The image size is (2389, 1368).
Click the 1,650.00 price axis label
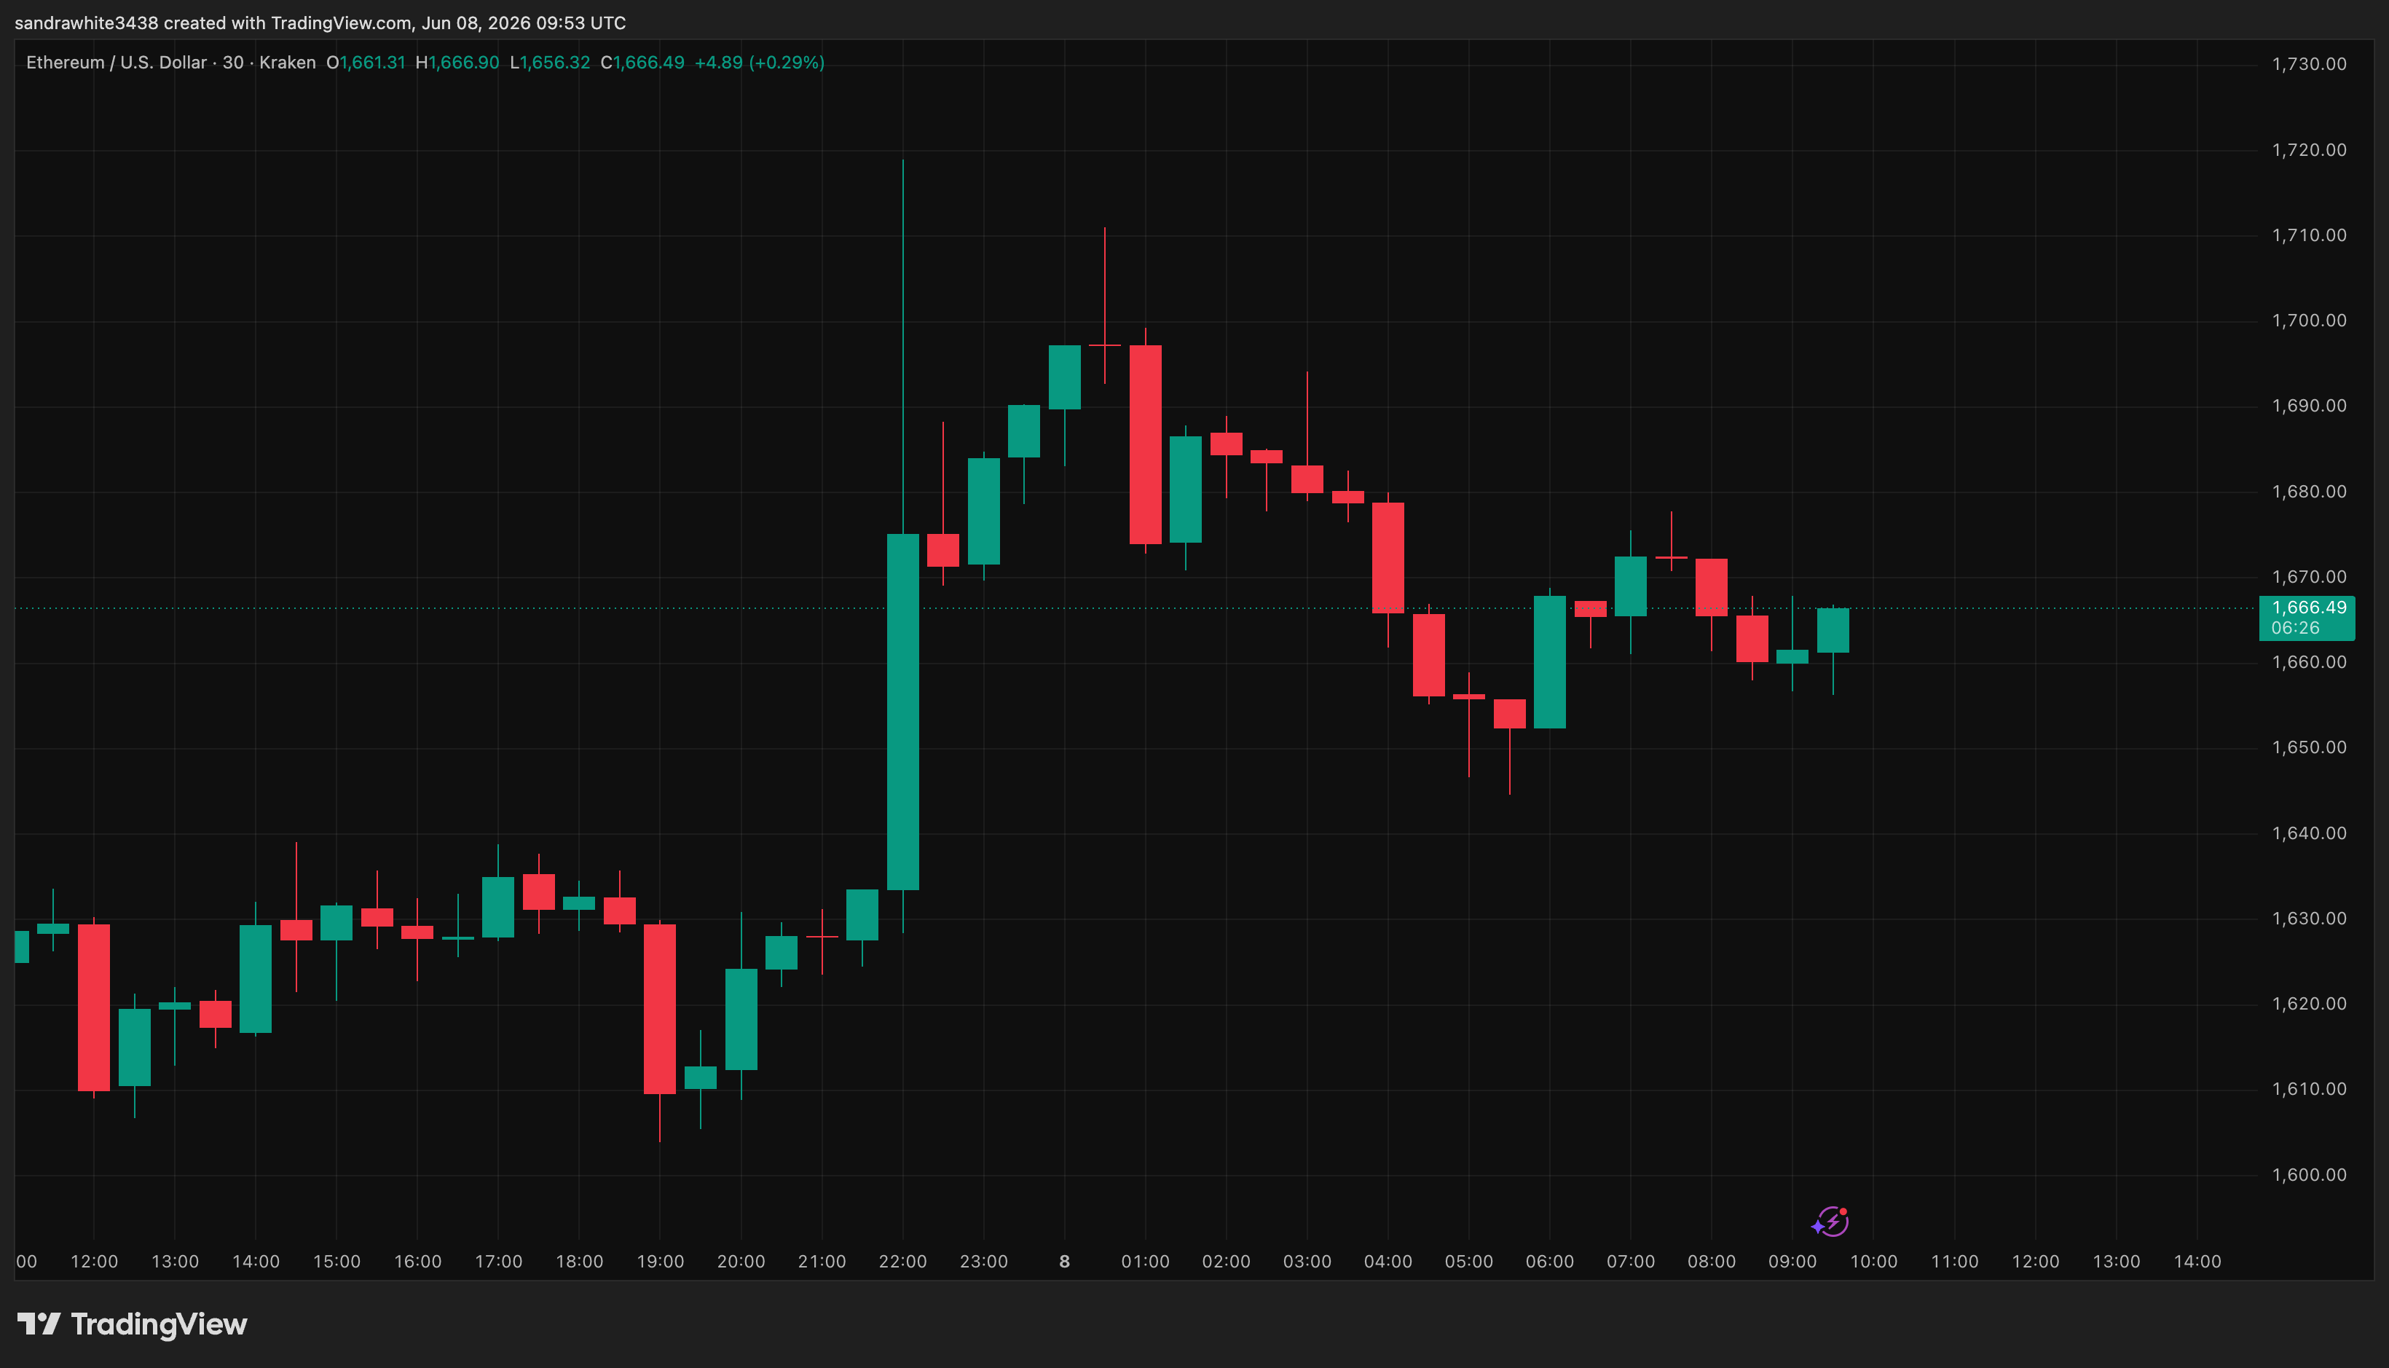tap(2308, 747)
